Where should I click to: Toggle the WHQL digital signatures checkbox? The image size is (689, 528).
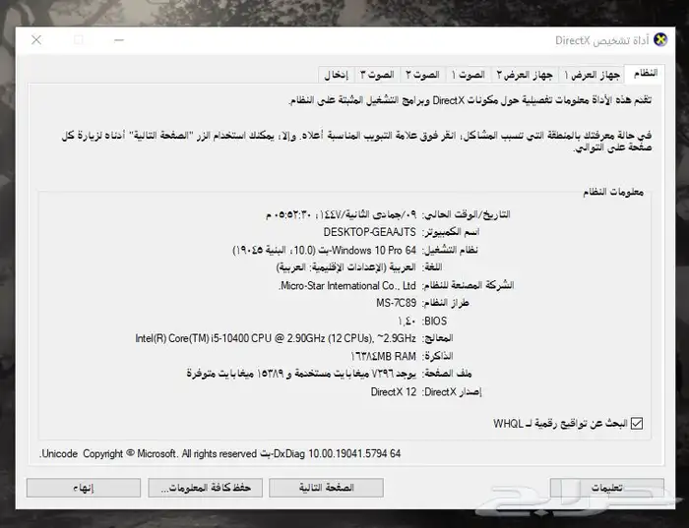coord(636,424)
